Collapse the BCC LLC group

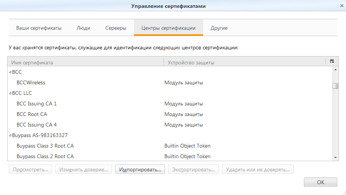pos(10,93)
